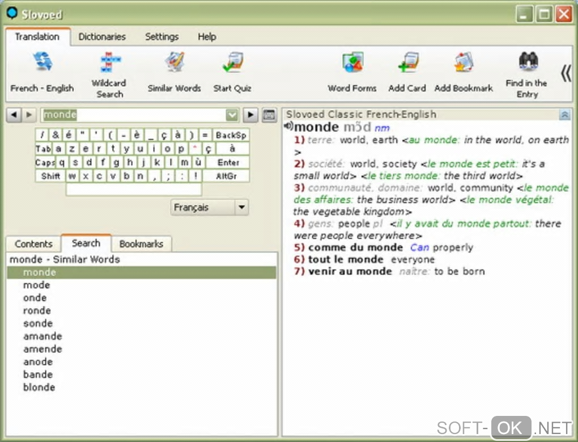Collapse Slovoed Classic French-English entry header
This screenshot has height=442, width=578.
click(564, 115)
